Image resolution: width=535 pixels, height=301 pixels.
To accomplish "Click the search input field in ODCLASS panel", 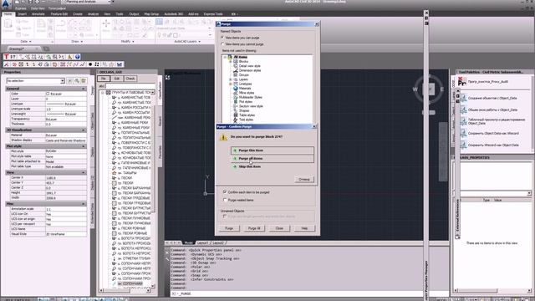I will click(x=130, y=86).
